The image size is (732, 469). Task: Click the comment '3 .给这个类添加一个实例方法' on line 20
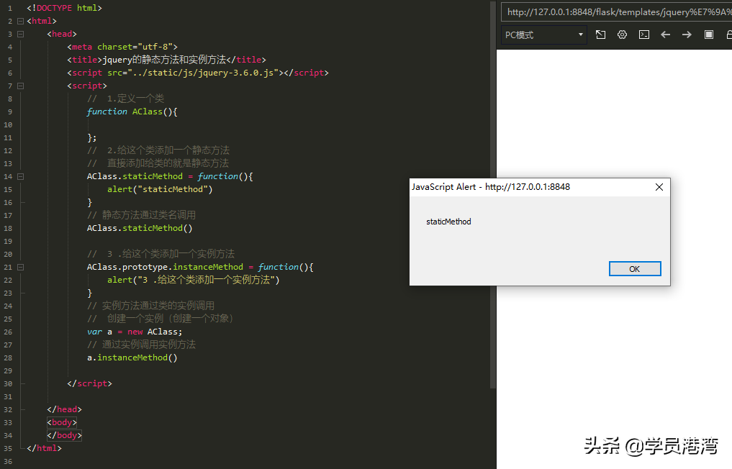[x=161, y=254]
